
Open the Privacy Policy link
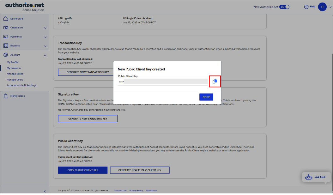[136, 191]
